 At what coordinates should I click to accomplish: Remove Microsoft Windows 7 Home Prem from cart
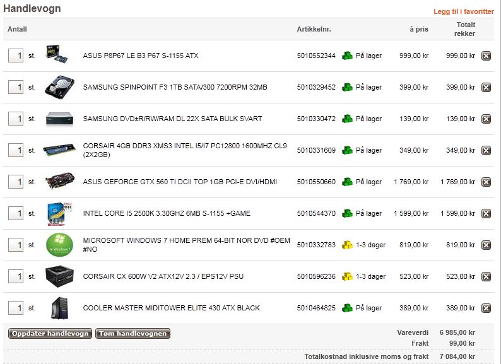click(x=486, y=245)
